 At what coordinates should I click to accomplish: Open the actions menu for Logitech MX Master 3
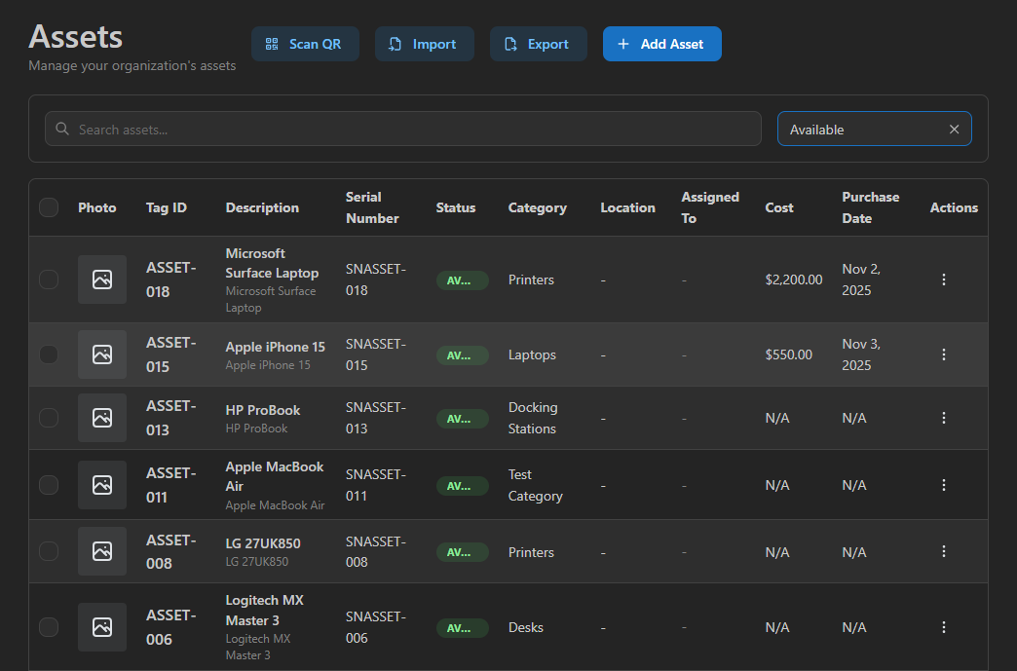tap(944, 627)
